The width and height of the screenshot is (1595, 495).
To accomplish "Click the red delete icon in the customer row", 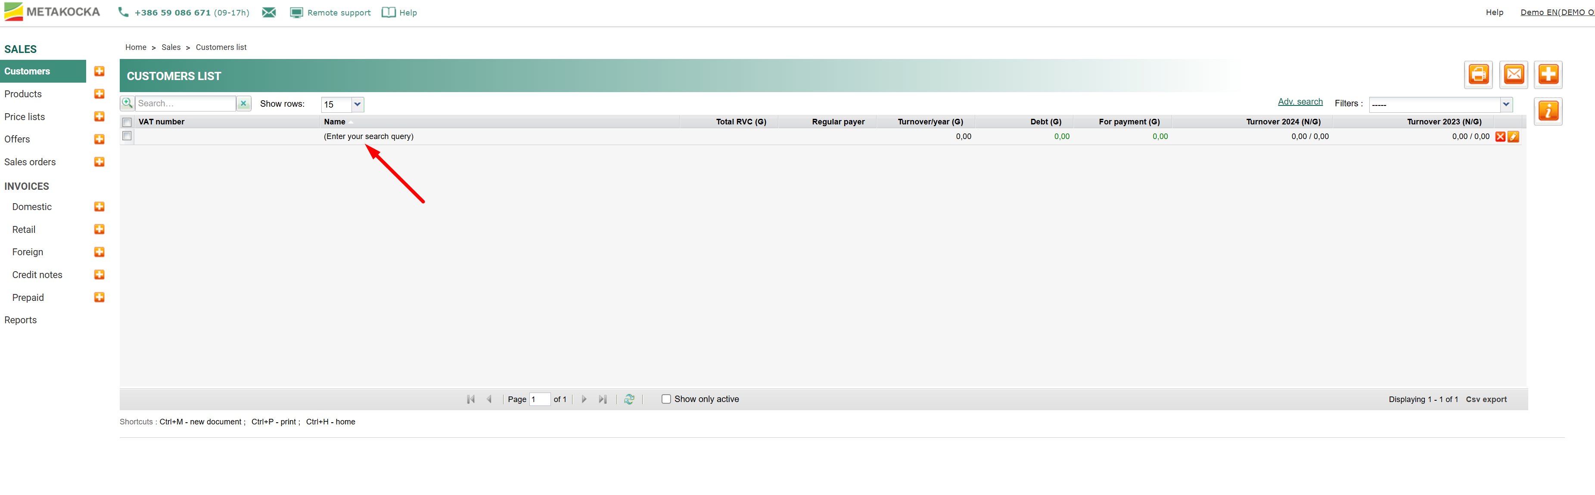I will pos(1500,137).
